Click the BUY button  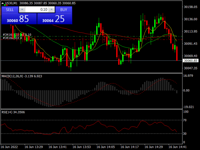[64, 10]
